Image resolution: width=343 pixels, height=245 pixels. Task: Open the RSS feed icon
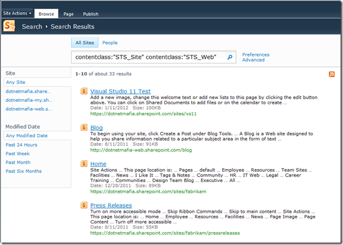(x=331, y=75)
